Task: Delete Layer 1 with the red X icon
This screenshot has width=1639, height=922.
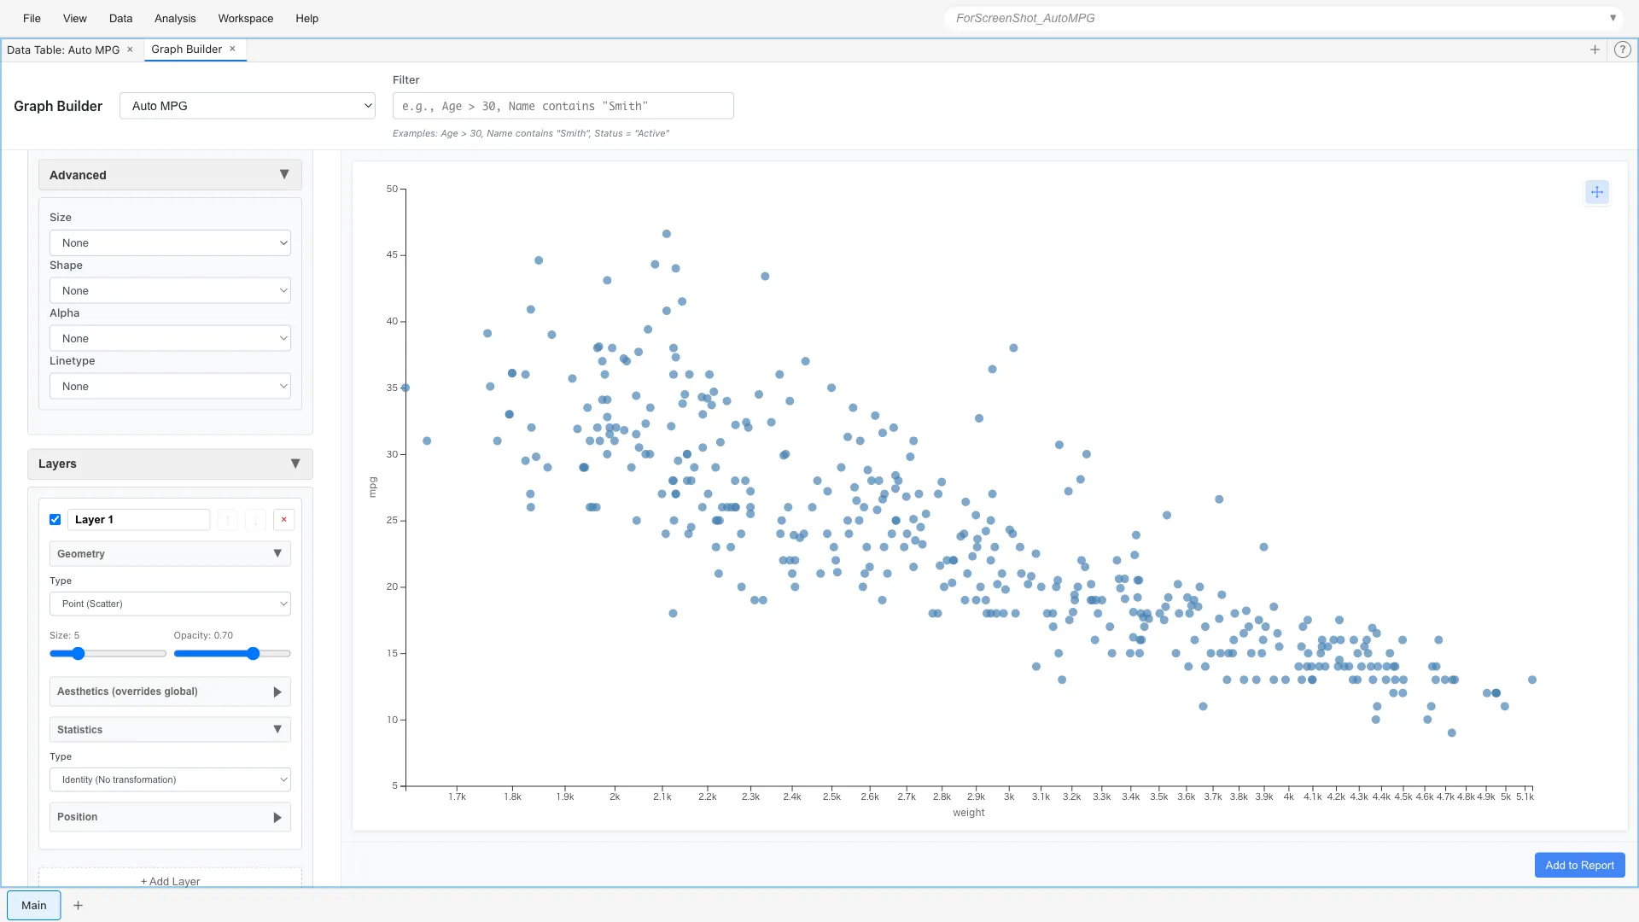Action: [x=283, y=519]
